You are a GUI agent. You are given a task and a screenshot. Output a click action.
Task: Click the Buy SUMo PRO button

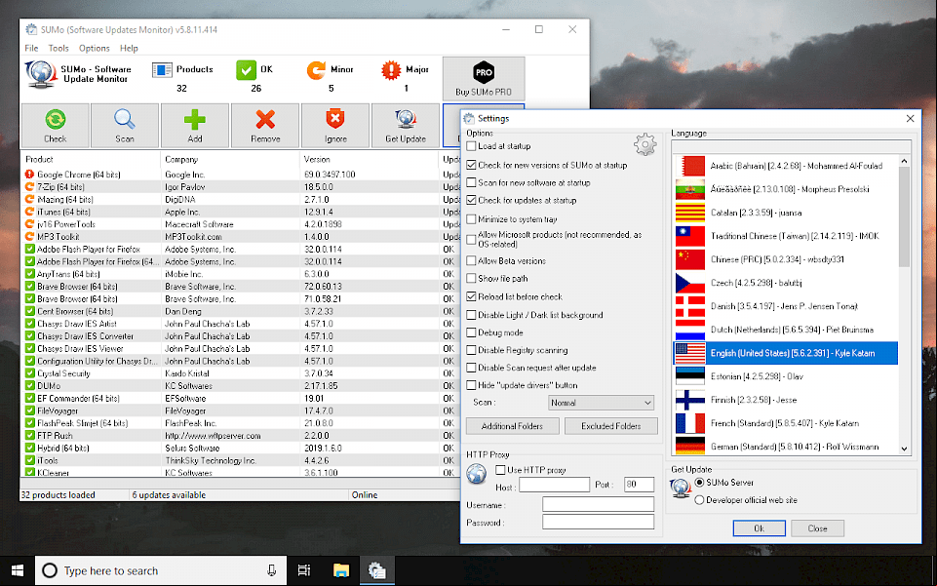click(x=484, y=78)
